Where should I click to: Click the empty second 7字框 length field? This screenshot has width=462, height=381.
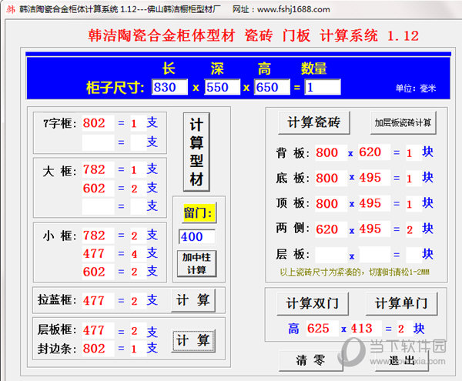pyautogui.click(x=98, y=142)
